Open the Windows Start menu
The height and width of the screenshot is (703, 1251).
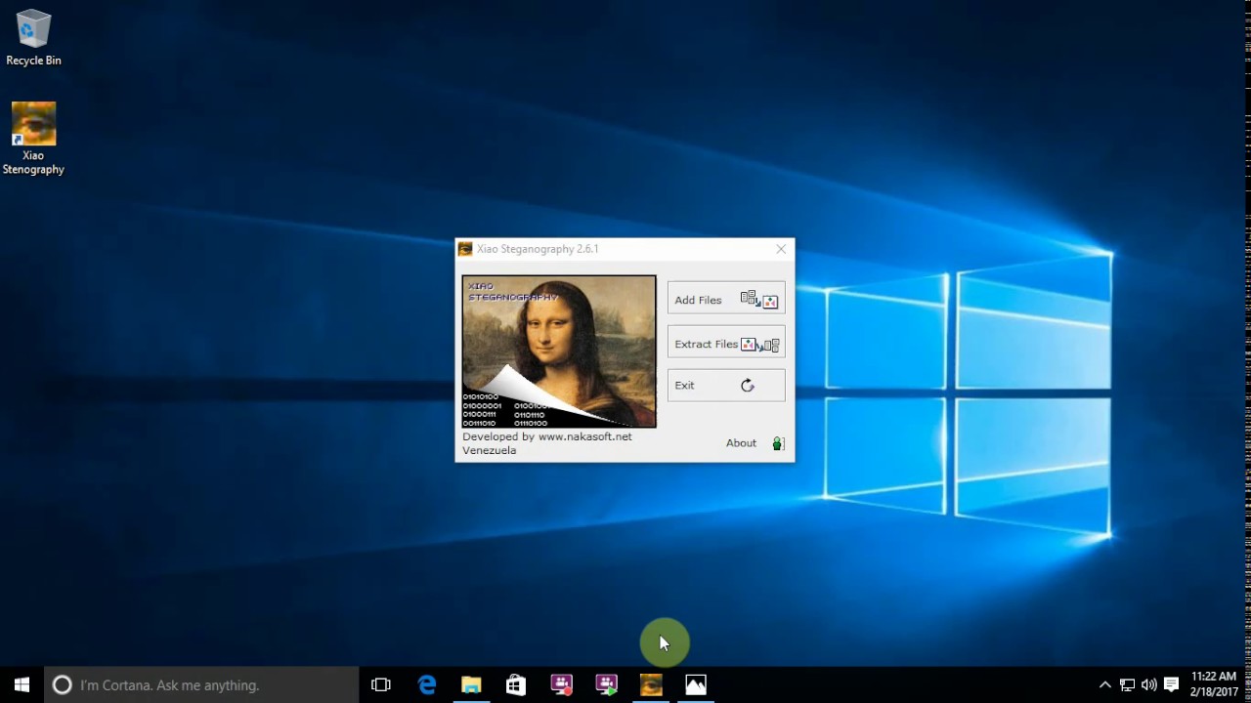tap(22, 684)
